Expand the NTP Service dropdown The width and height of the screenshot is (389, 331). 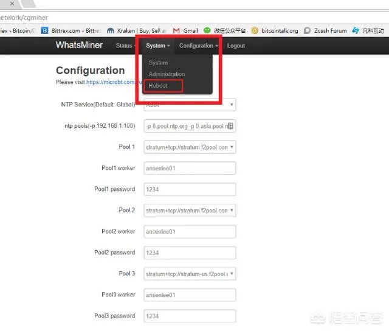click(190, 105)
